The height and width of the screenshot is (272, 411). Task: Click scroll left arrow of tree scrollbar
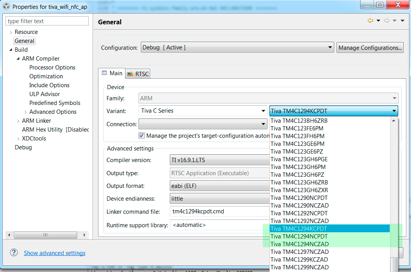[9, 235]
